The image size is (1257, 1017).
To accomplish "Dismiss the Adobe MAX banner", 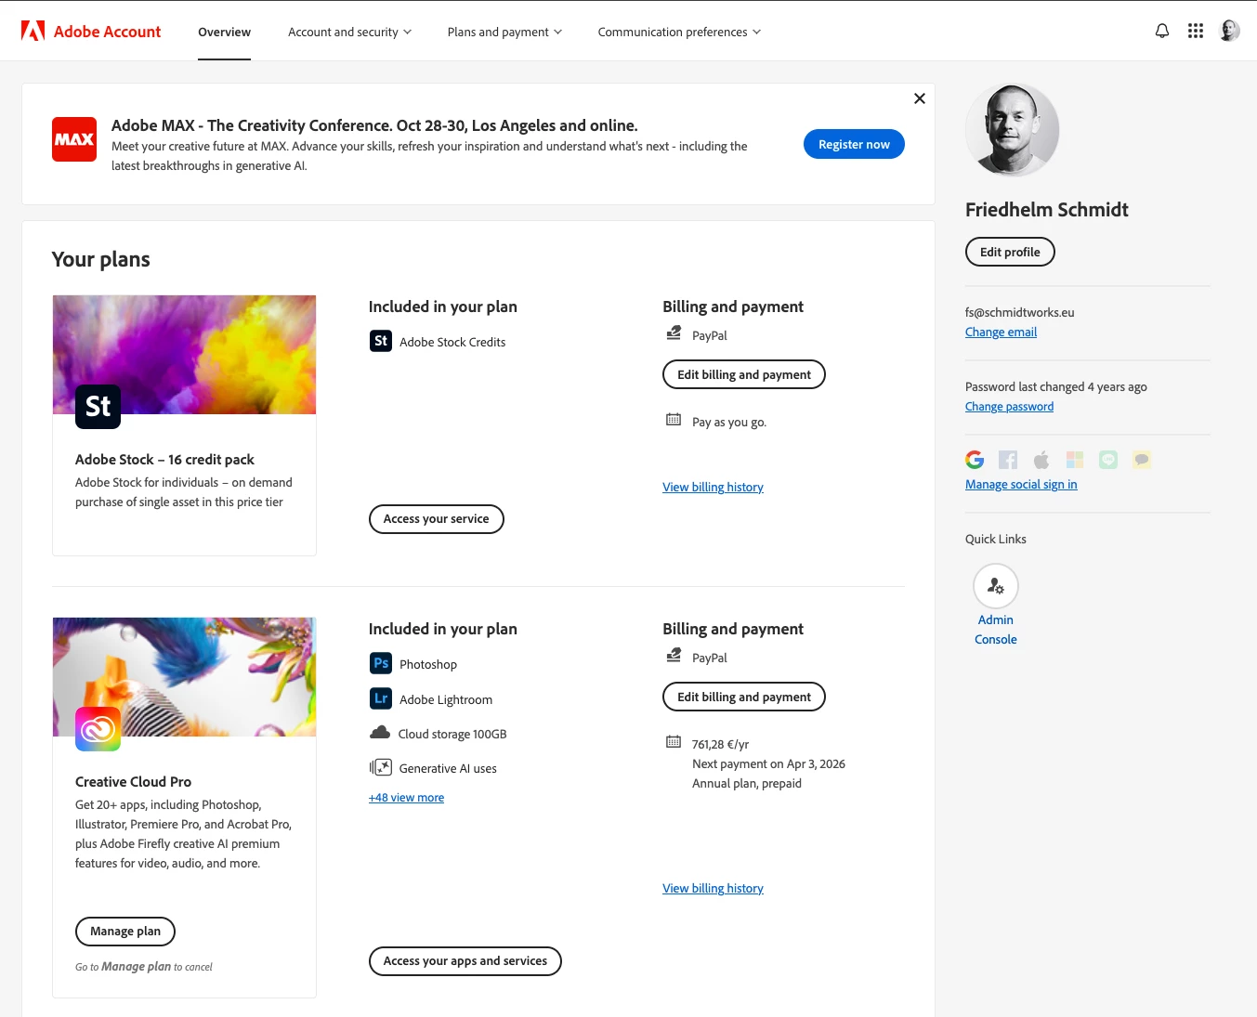I will [x=920, y=98].
